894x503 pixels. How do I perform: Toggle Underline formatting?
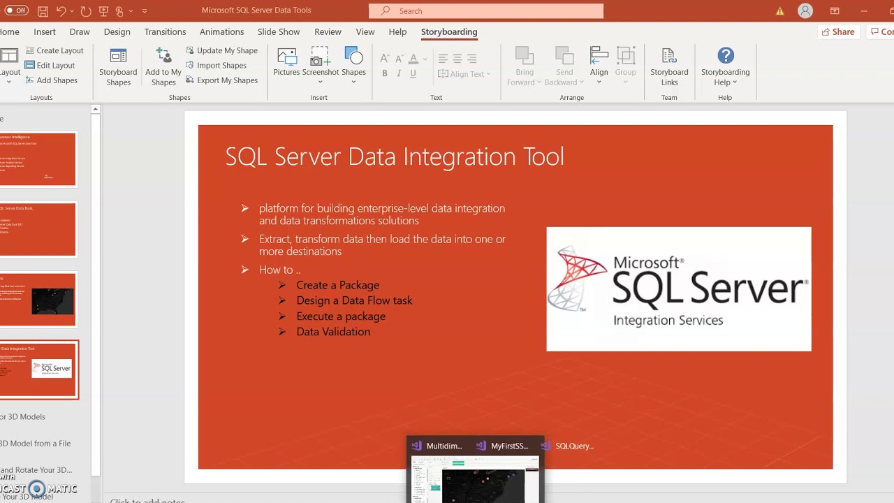[x=413, y=73]
